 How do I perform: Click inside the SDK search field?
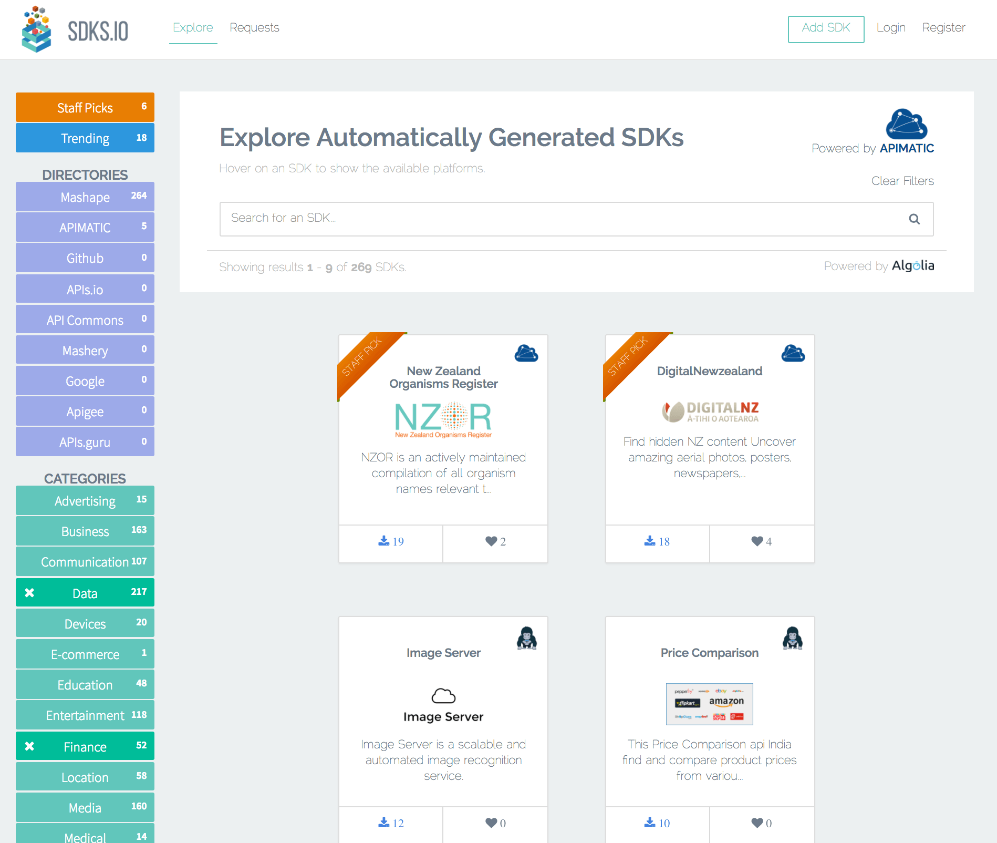(x=473, y=219)
